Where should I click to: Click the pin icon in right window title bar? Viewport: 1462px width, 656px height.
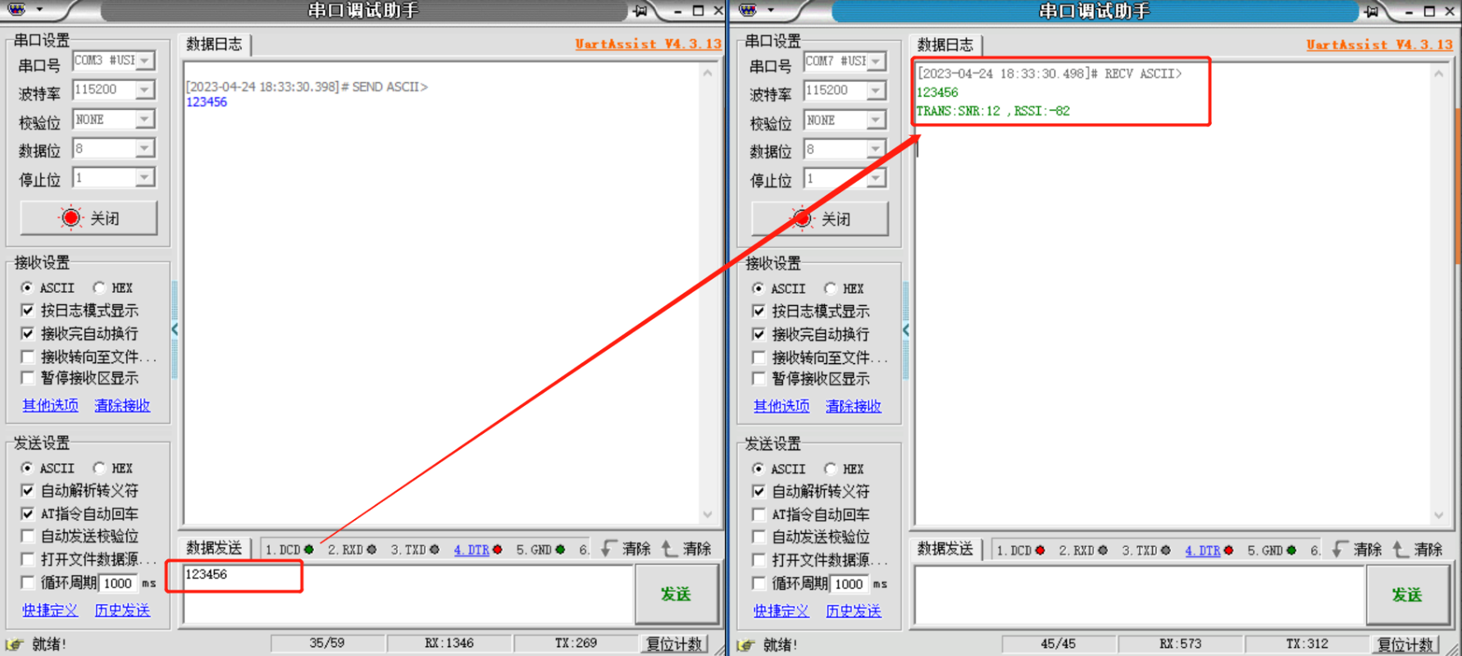(x=1371, y=11)
